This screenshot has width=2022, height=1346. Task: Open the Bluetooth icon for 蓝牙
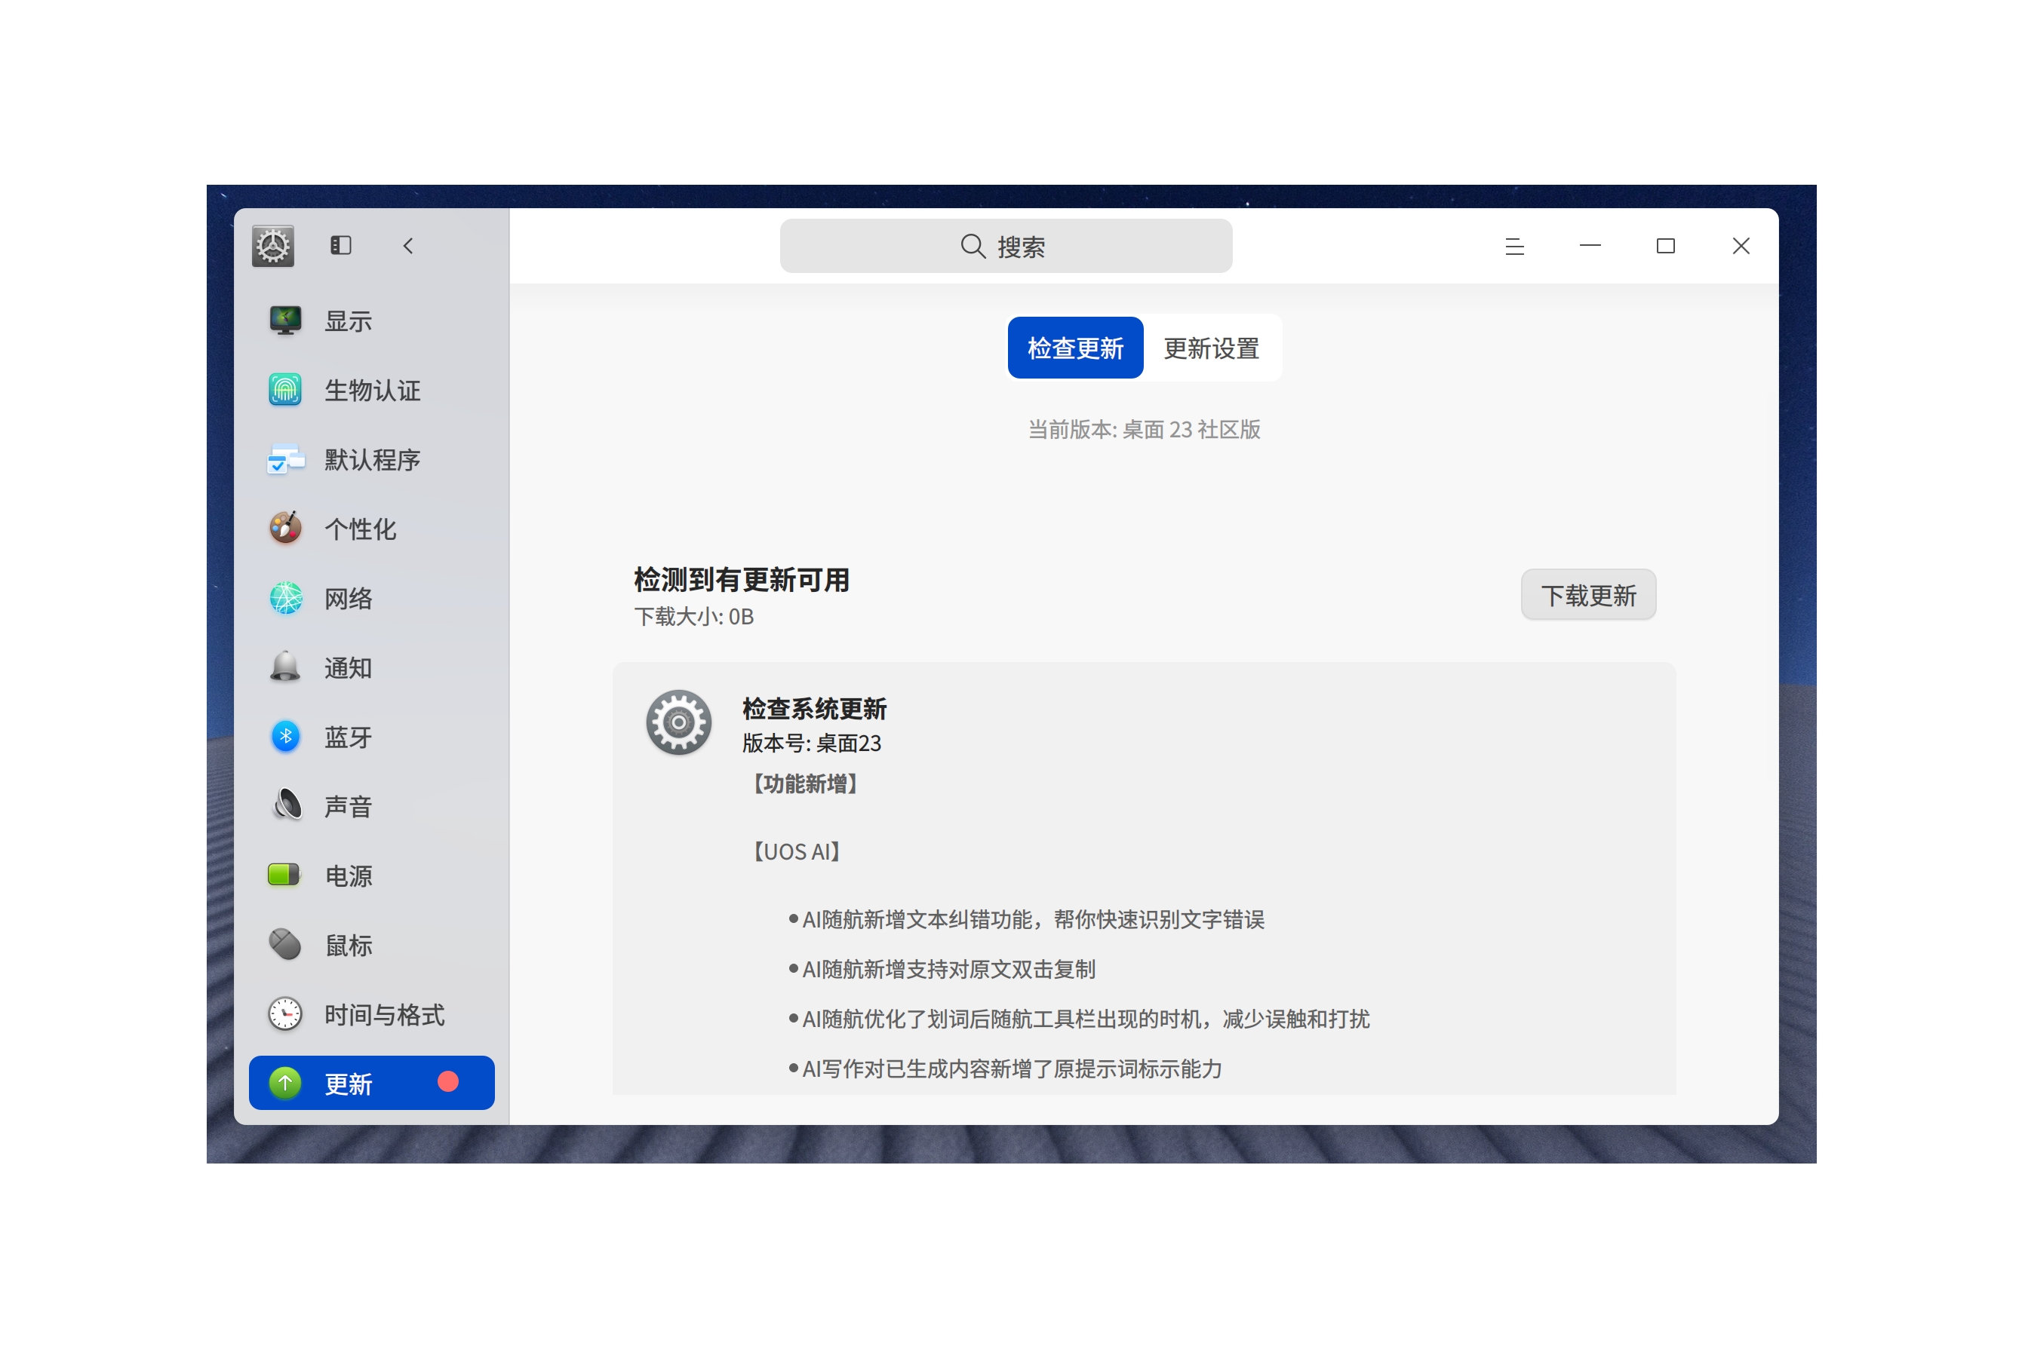coord(284,737)
